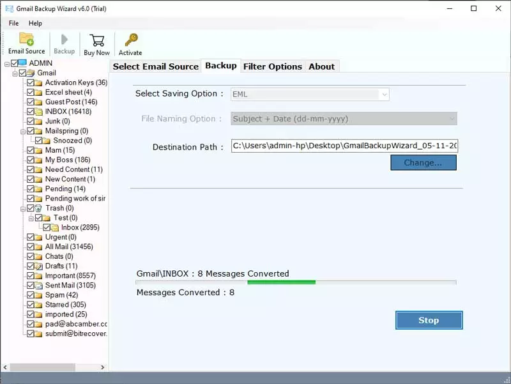511x384 pixels.
Task: Click the Backup play toolbar icon
Action: coord(65,40)
